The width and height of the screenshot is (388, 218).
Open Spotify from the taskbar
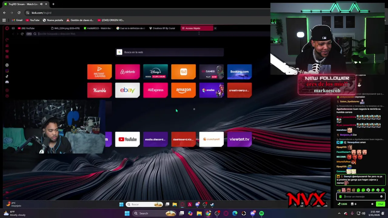(x=262, y=213)
